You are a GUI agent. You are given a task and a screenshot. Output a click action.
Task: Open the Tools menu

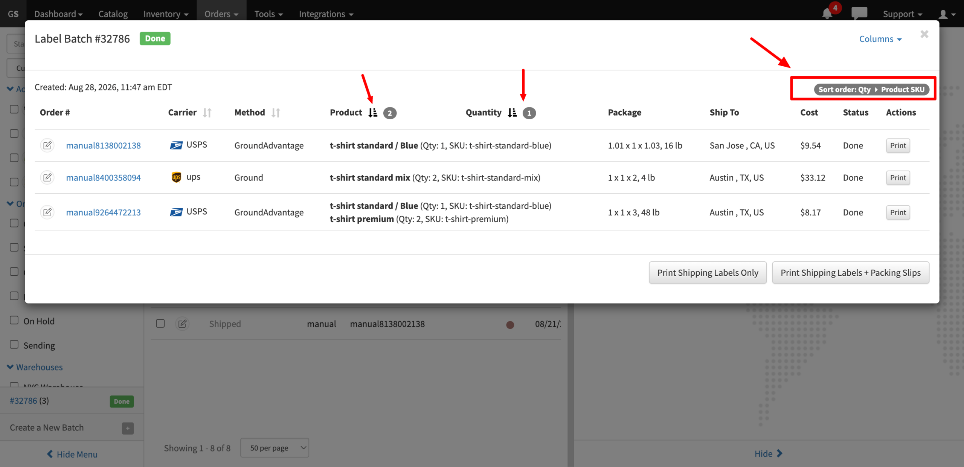(268, 14)
